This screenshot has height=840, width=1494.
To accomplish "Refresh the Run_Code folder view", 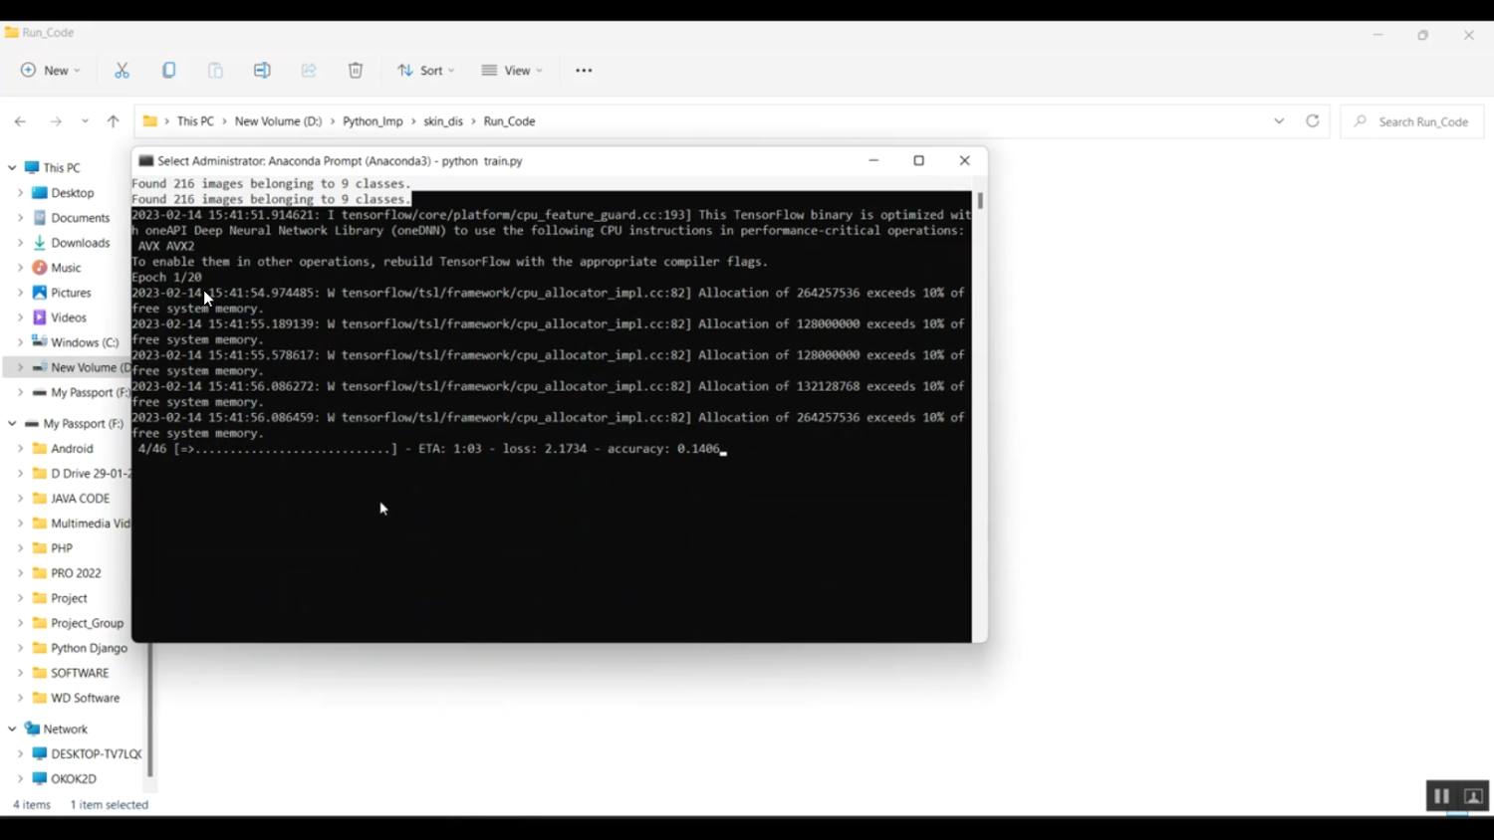I will pyautogui.click(x=1313, y=121).
